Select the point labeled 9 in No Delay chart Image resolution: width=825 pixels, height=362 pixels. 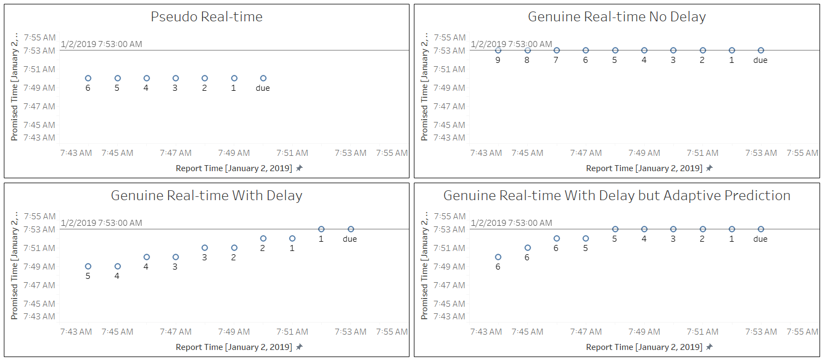pos(498,50)
